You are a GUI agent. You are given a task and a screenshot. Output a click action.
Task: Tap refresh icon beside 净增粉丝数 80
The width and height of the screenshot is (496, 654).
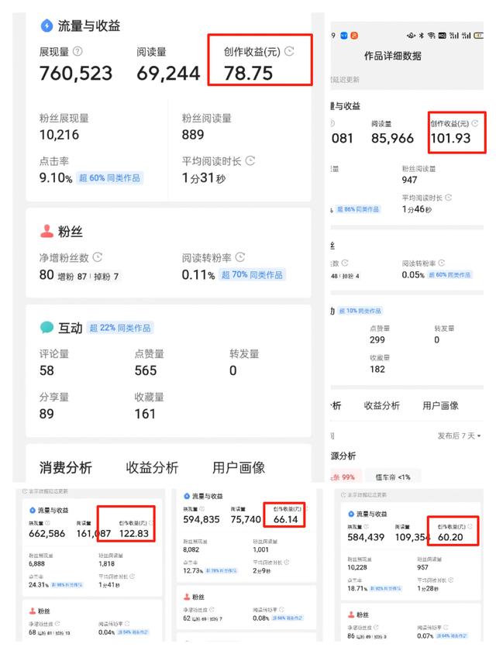coord(97,257)
